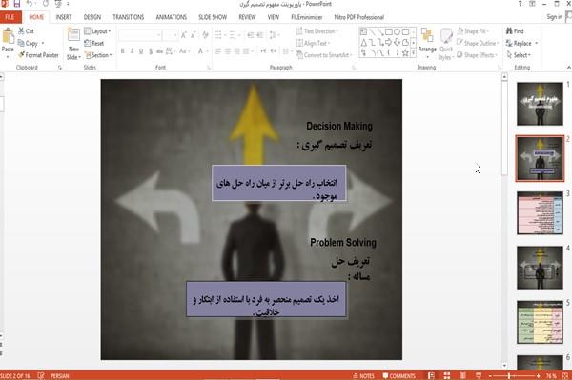Click the Replace command
Image resolution: width=572 pixels, height=380 pixels.
pyautogui.click(x=521, y=43)
